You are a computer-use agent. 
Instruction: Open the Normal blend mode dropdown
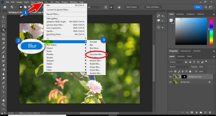(x=179, y=67)
